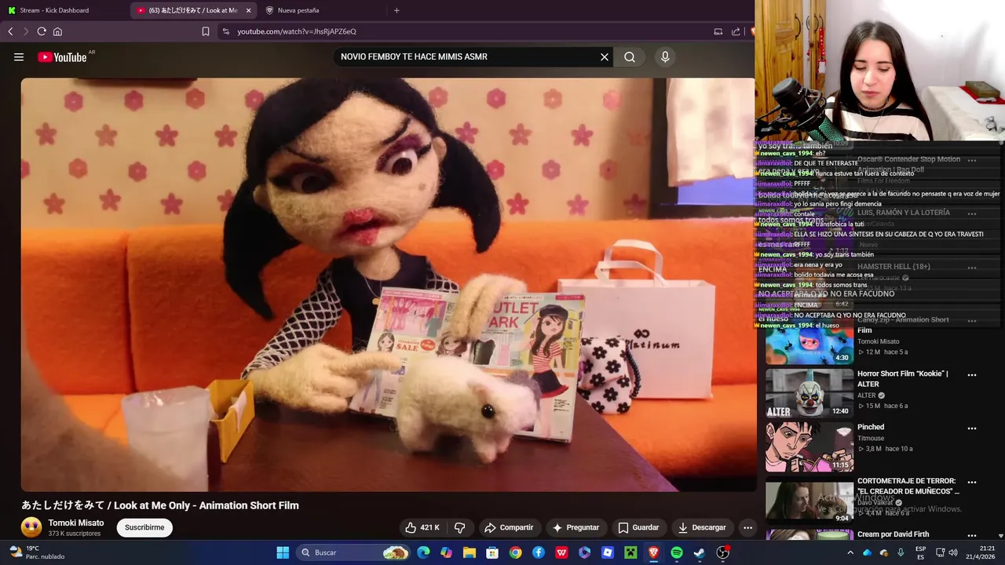
Task: Click the Preguntar button
Action: point(576,527)
